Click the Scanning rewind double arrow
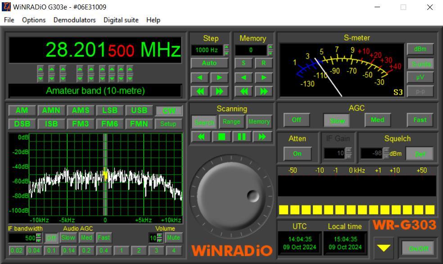The height and width of the screenshot is (264, 443). 201,137
